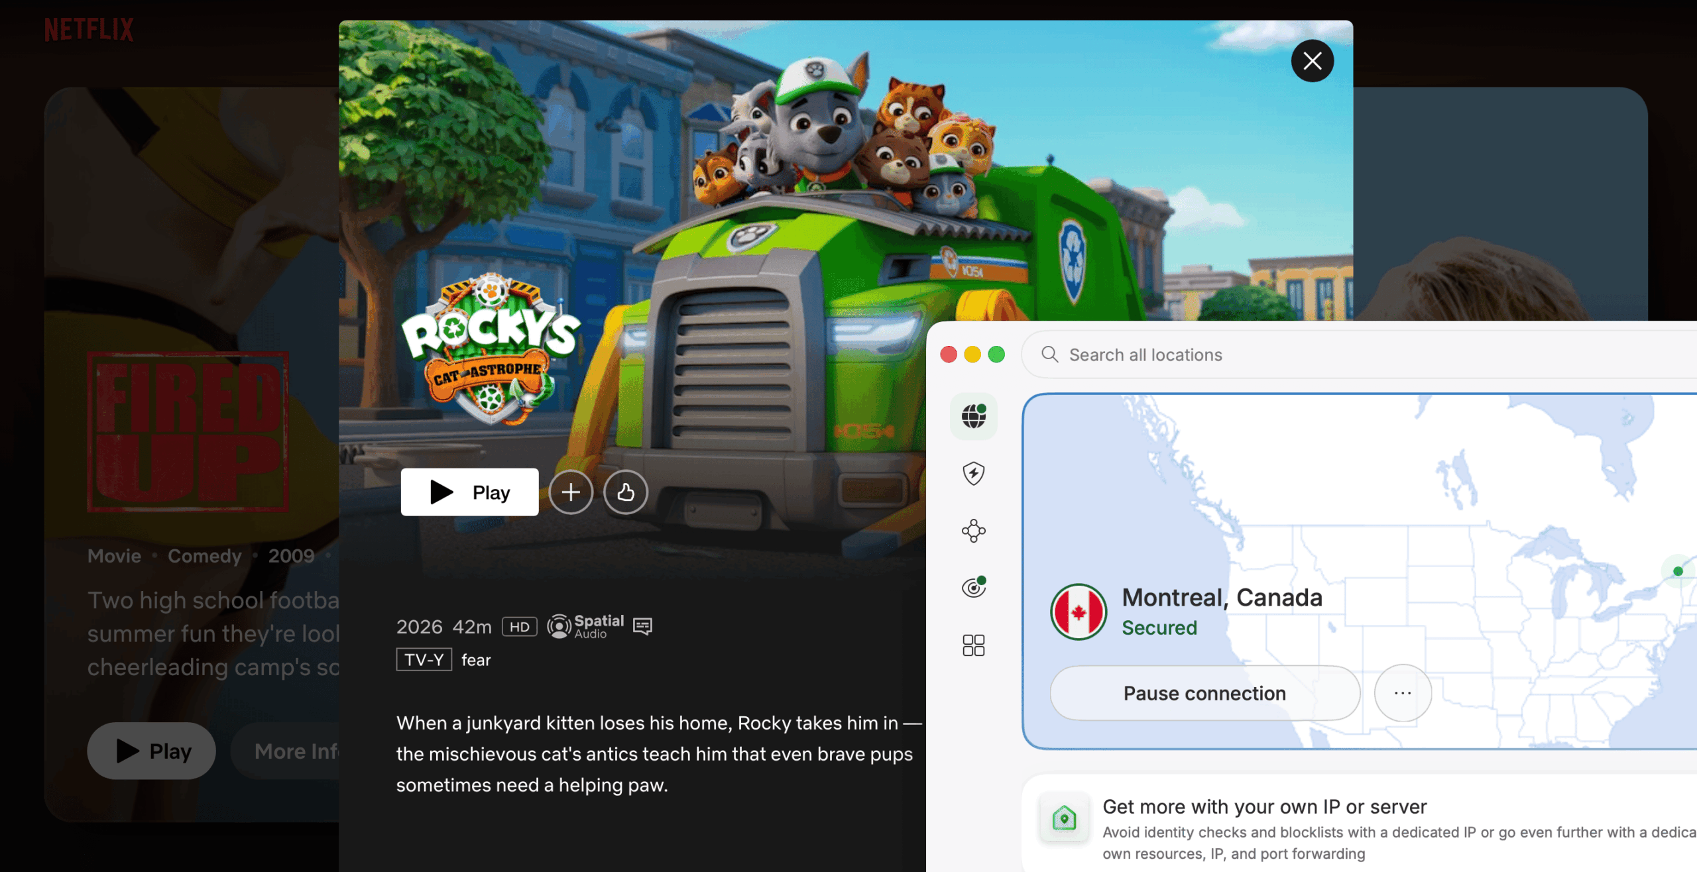
Task: Close the VPN window via the red button
Action: (949, 354)
